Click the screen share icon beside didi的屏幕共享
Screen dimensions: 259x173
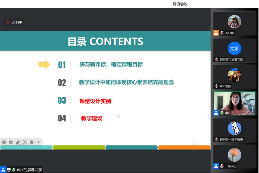coord(9,170)
